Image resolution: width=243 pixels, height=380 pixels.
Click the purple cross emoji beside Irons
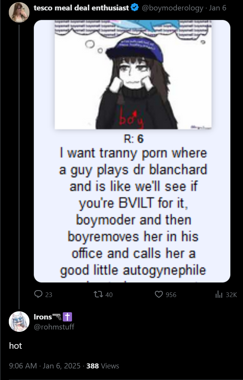(x=67, y=317)
